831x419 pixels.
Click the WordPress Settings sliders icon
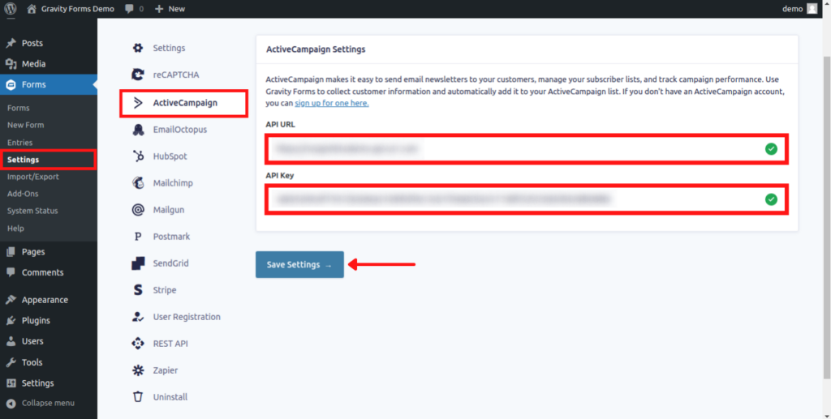pyautogui.click(x=11, y=383)
